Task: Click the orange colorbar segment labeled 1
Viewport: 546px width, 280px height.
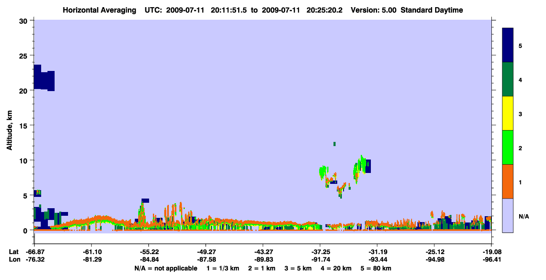Action: (x=508, y=181)
